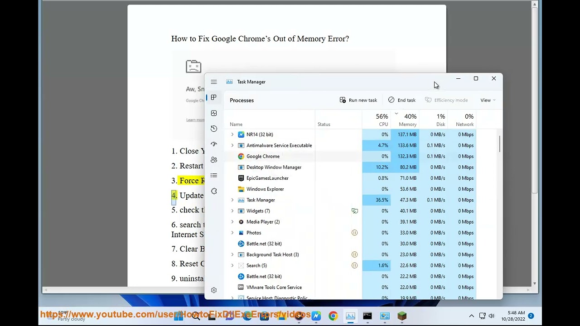Open the Users page icon in the sidebar
Screen dimensions: 580x326
pos(214,160)
